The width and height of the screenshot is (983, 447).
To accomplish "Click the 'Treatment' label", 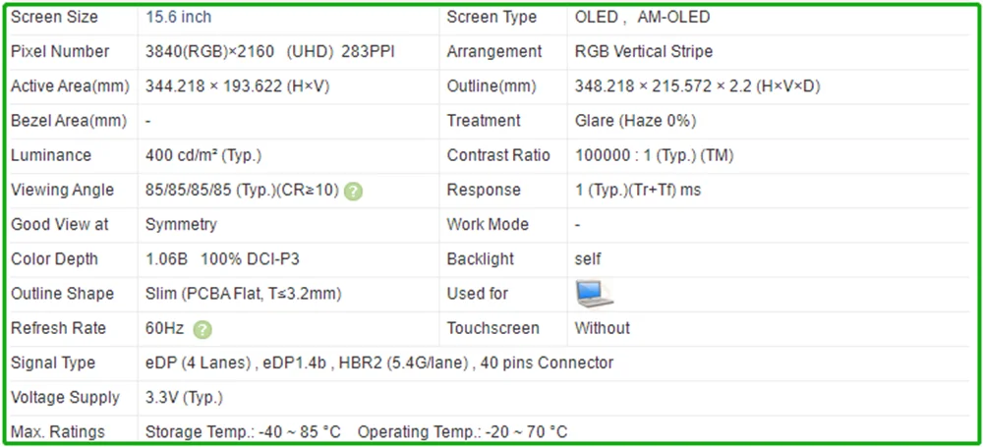I will [x=484, y=121].
